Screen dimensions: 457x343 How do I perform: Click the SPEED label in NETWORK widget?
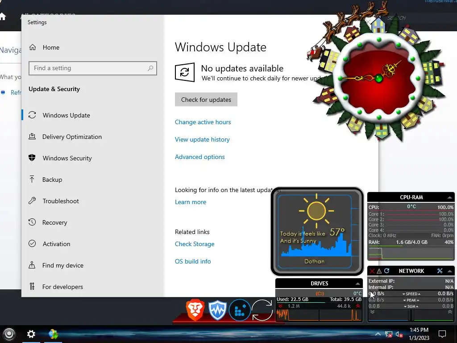(411, 294)
